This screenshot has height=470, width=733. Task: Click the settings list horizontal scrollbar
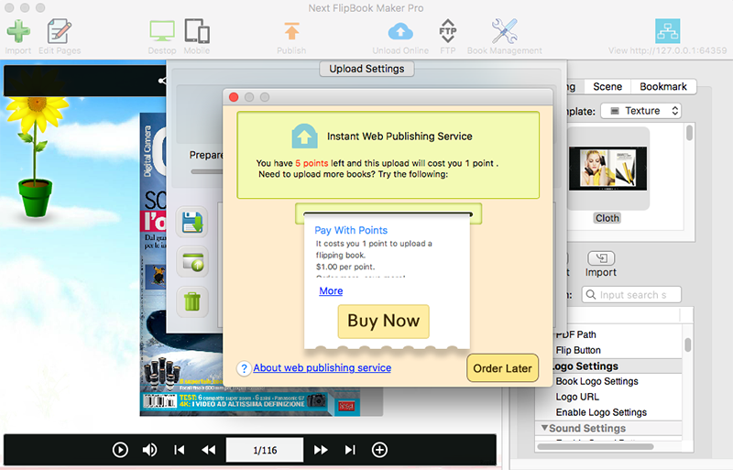coord(595,446)
